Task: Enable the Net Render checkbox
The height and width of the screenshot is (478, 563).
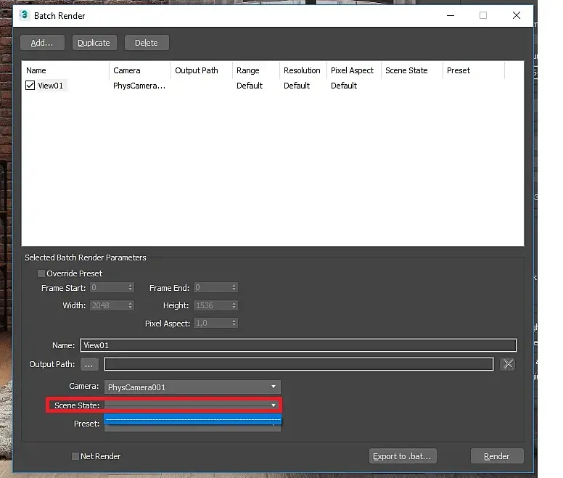Action: pyautogui.click(x=75, y=456)
